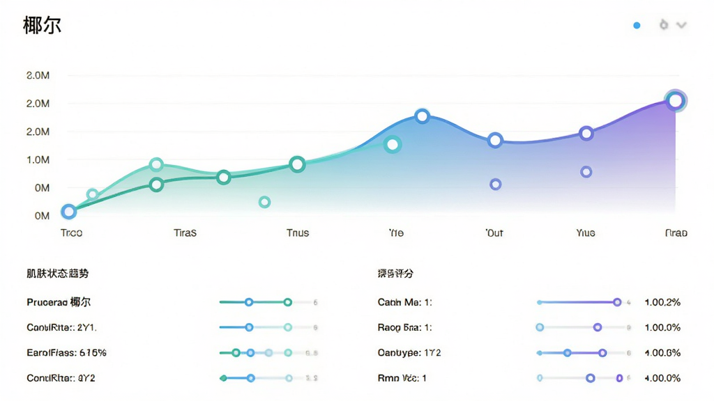Click the blue handle on Oantype: 1Y2 slider

568,353
